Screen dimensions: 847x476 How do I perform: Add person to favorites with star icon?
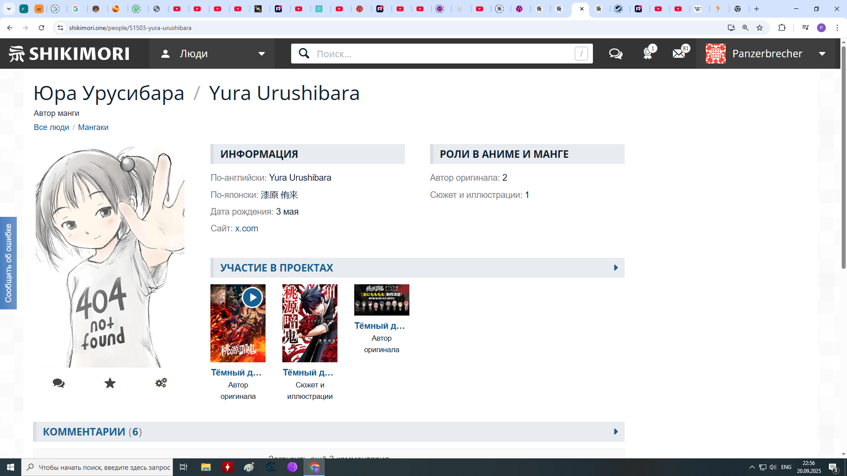[x=110, y=383]
